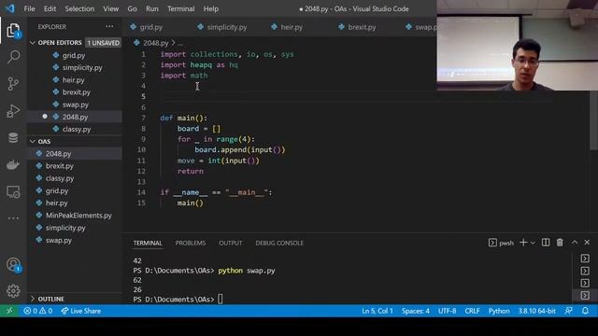
Task: Select the first terminal instance in side list
Action: point(585,259)
